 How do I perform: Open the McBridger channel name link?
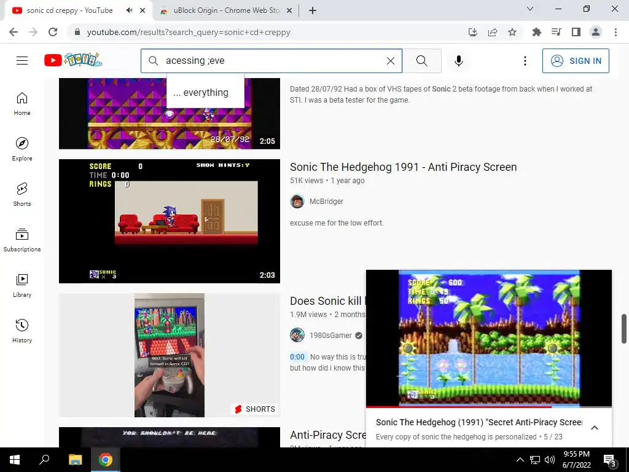pos(326,202)
